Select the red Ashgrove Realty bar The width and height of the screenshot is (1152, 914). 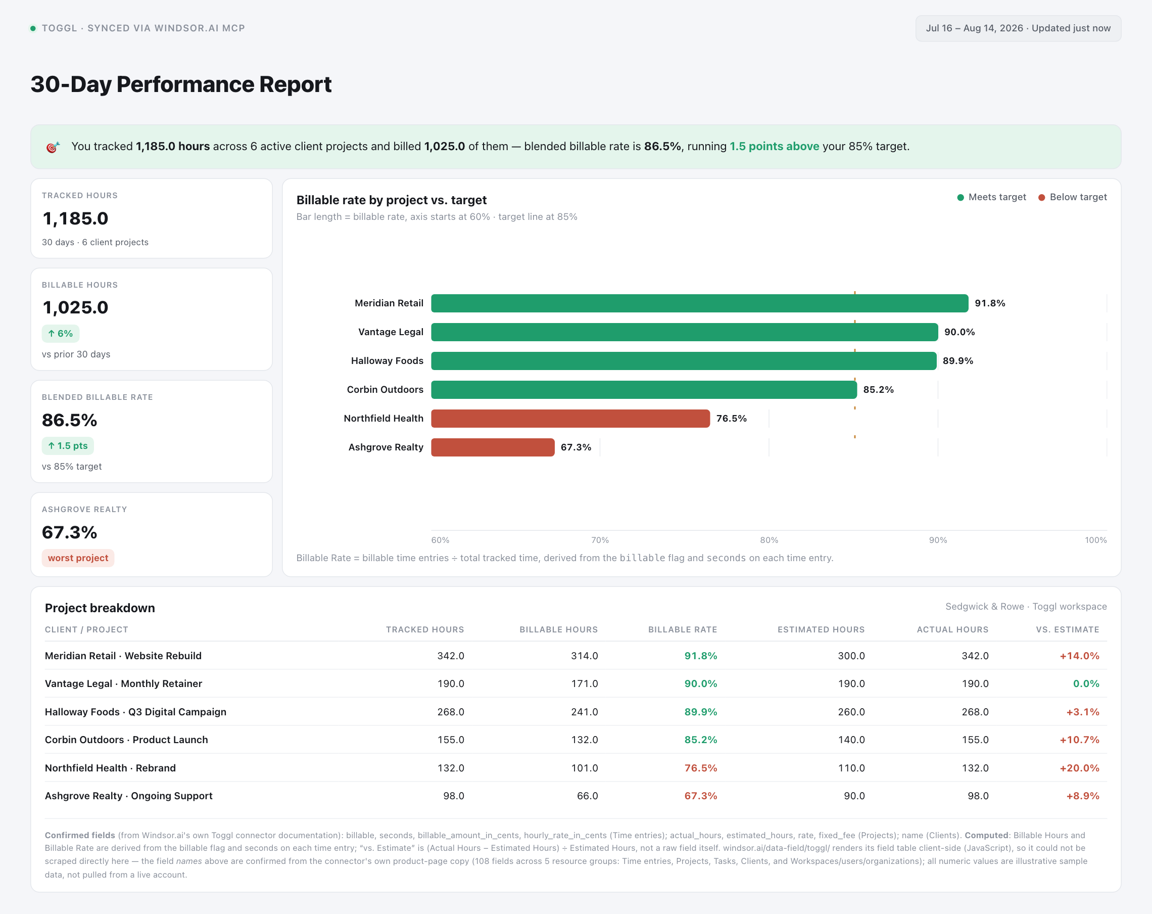pyautogui.click(x=493, y=447)
